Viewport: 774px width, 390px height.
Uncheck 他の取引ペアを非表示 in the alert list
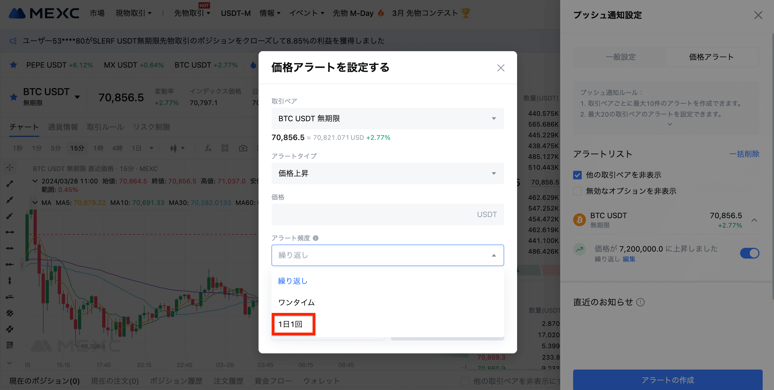[x=577, y=175]
